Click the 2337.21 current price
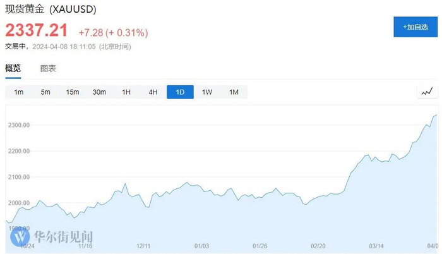Image resolution: width=442 pixels, height=254 pixels. pos(37,30)
